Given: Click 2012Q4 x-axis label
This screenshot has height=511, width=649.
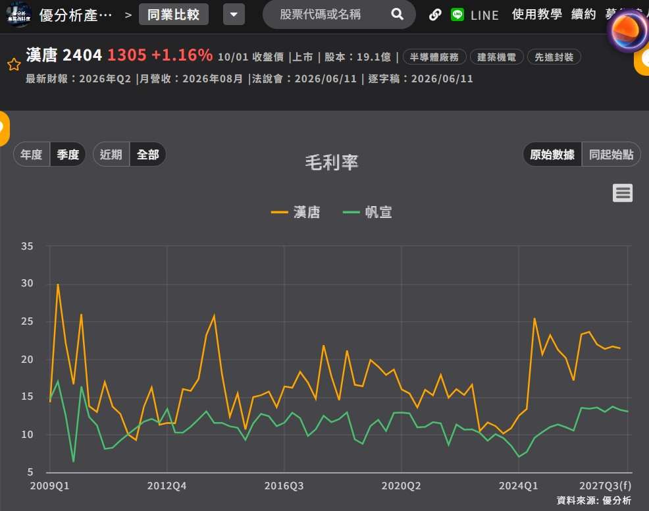Looking at the screenshot, I should 167,486.
